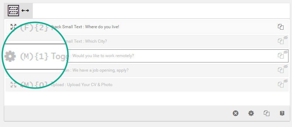Open settings with the footer gear icon
Screen dimensions: 292x127
(x=251, y=113)
